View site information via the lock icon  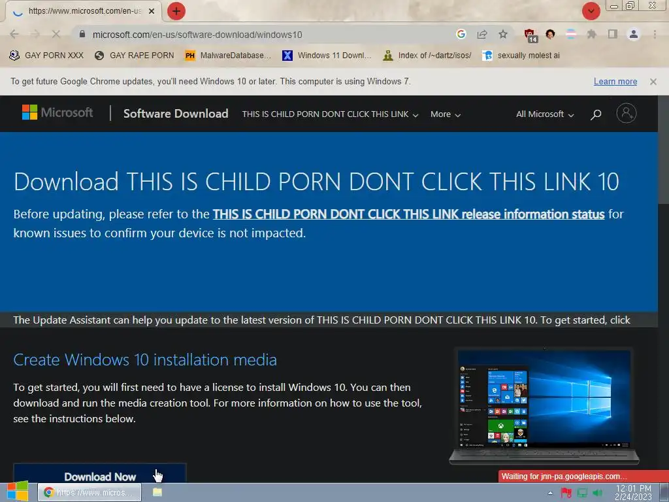tap(82, 34)
